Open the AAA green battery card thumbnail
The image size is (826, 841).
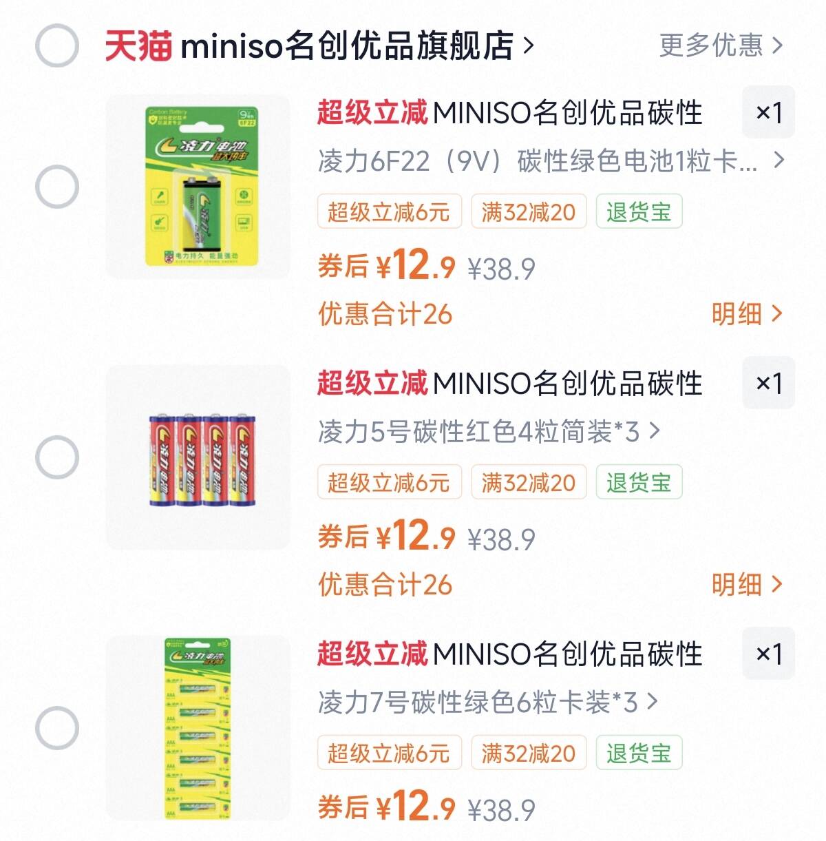click(x=198, y=727)
